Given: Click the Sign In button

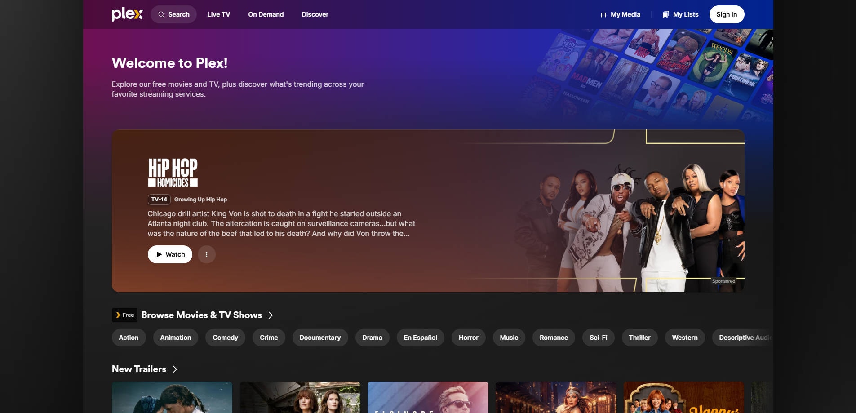Looking at the screenshot, I should [x=727, y=14].
